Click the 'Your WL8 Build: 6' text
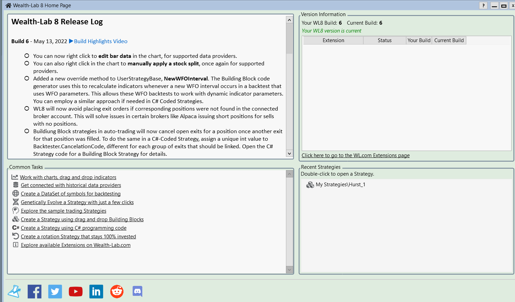 point(322,23)
